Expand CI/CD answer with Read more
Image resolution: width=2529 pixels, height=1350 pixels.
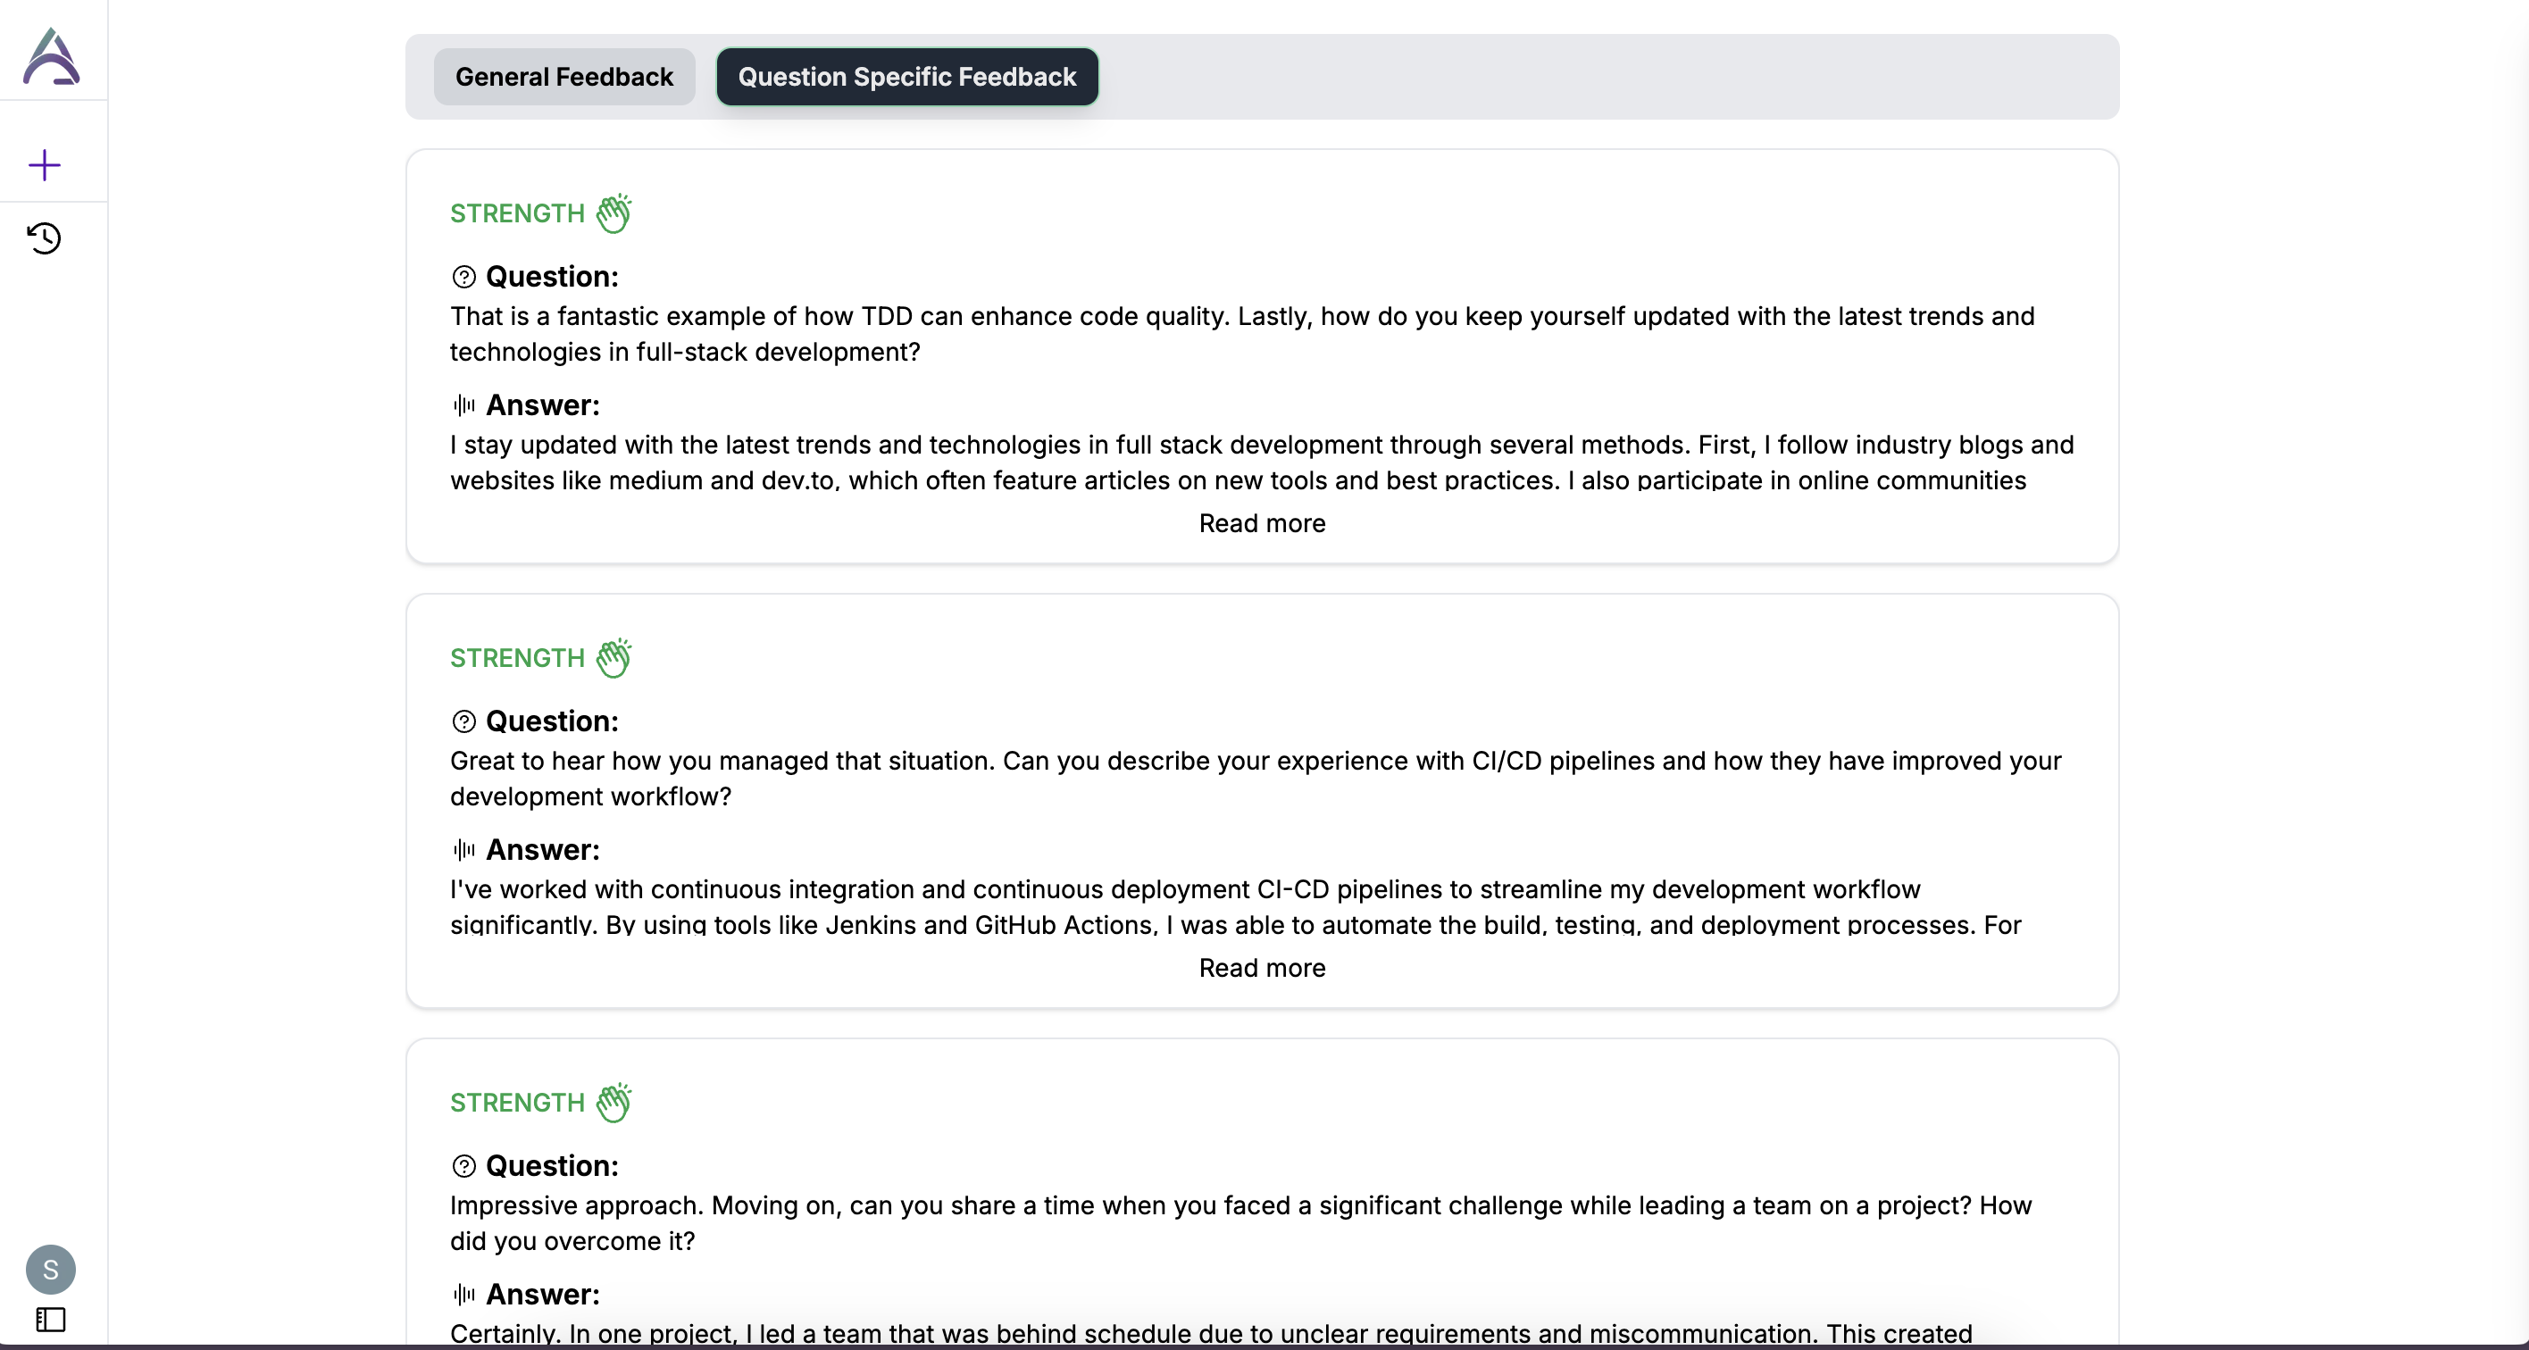click(1261, 968)
